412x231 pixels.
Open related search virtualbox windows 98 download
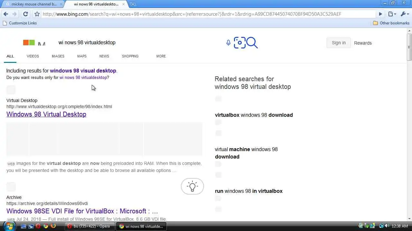pos(254,115)
